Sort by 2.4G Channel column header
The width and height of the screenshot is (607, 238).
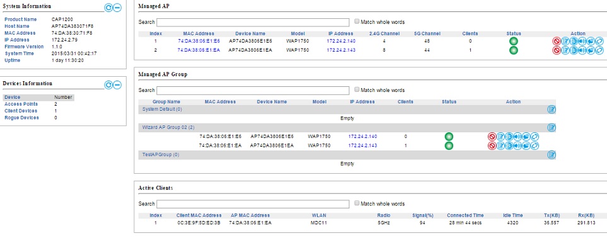[x=384, y=33]
